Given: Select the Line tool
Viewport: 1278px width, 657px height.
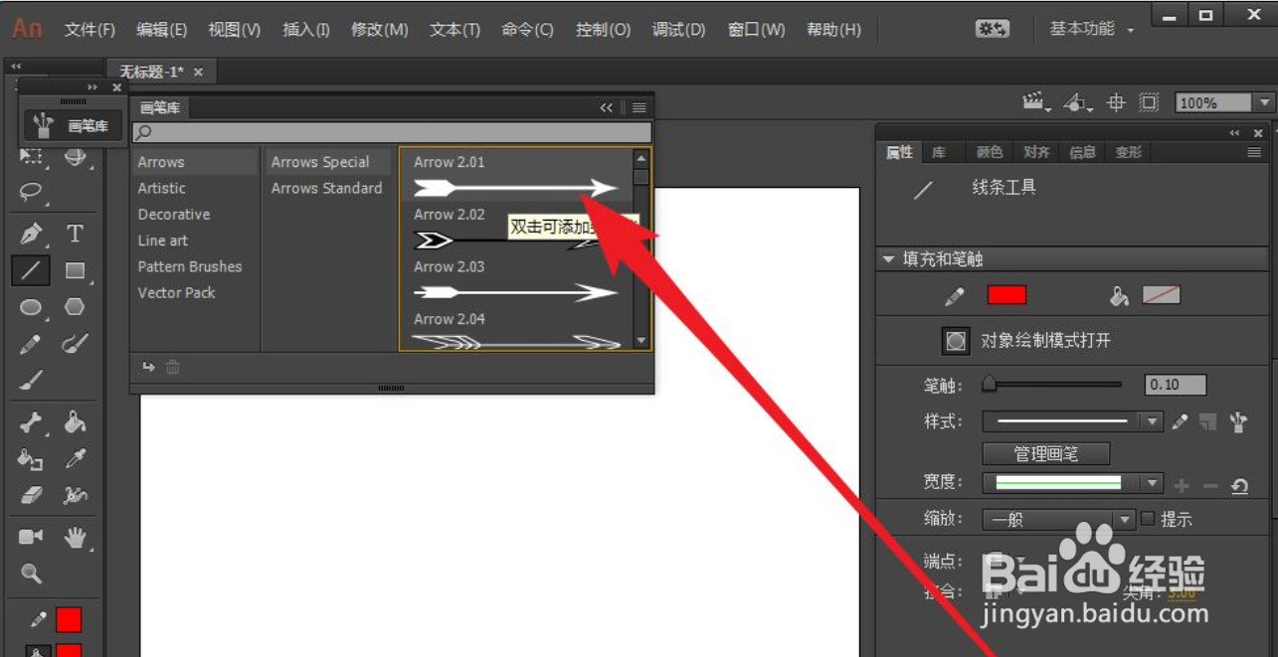Looking at the screenshot, I should coord(31,270).
